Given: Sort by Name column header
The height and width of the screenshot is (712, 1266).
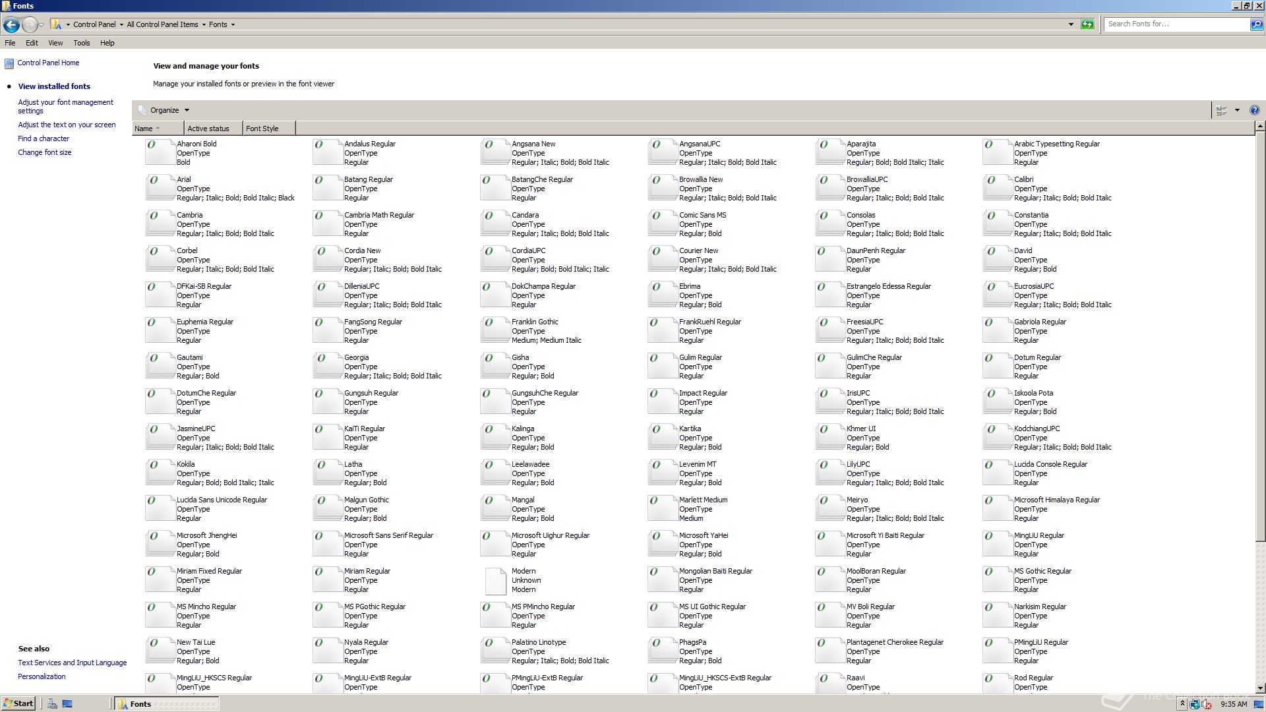Looking at the screenshot, I should pyautogui.click(x=158, y=129).
